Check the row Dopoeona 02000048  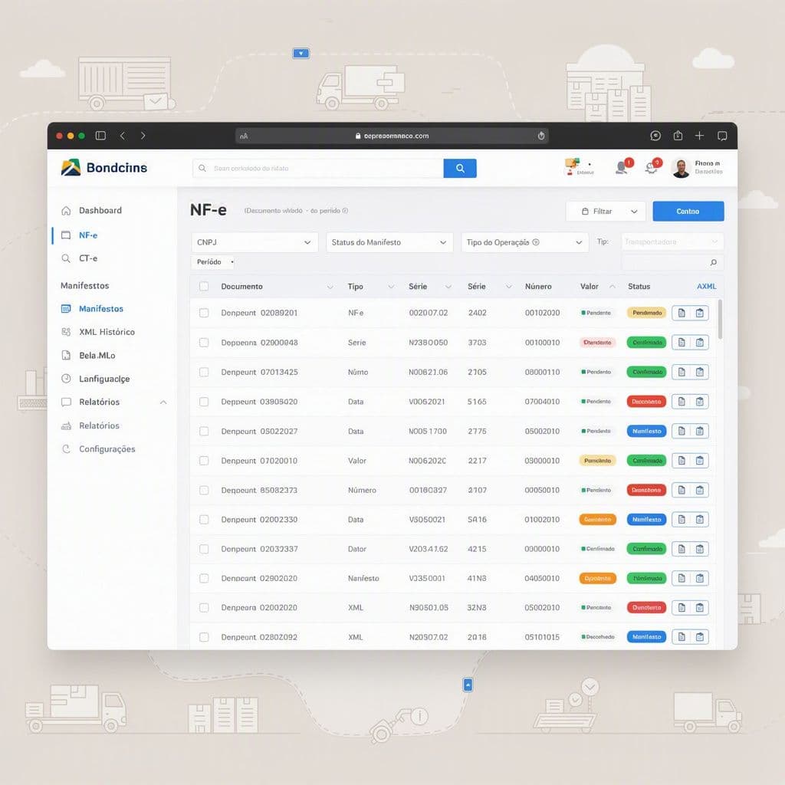[204, 343]
